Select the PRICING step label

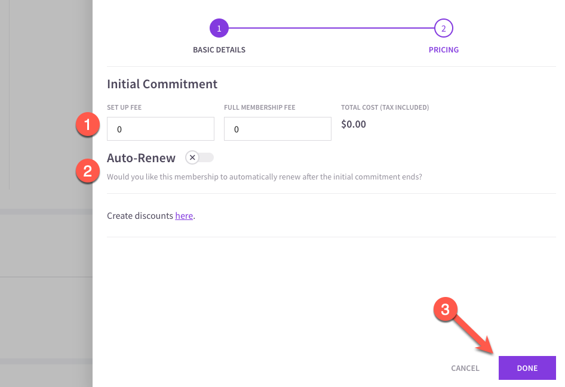coord(444,50)
